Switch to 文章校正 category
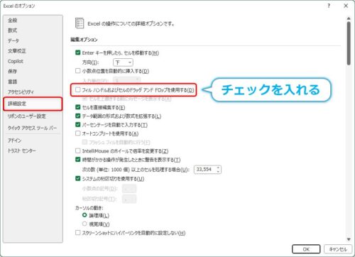The height and width of the screenshot is (257, 355). pyautogui.click(x=17, y=51)
